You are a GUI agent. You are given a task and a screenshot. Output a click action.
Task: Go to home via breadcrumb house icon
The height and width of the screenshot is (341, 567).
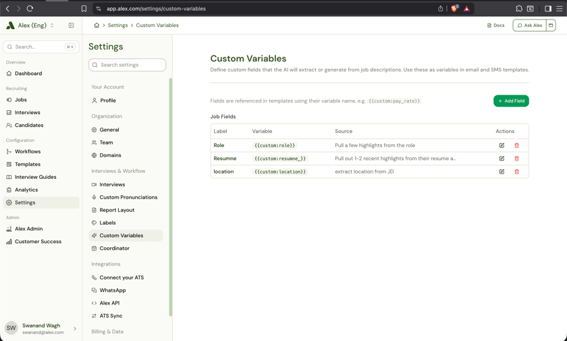tap(97, 25)
